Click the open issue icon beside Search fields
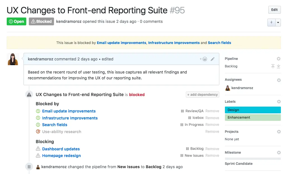 [x=38, y=125]
